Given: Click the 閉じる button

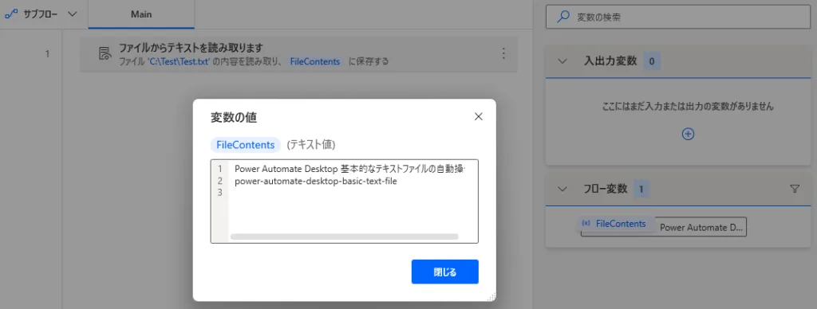Looking at the screenshot, I should pyautogui.click(x=445, y=272).
